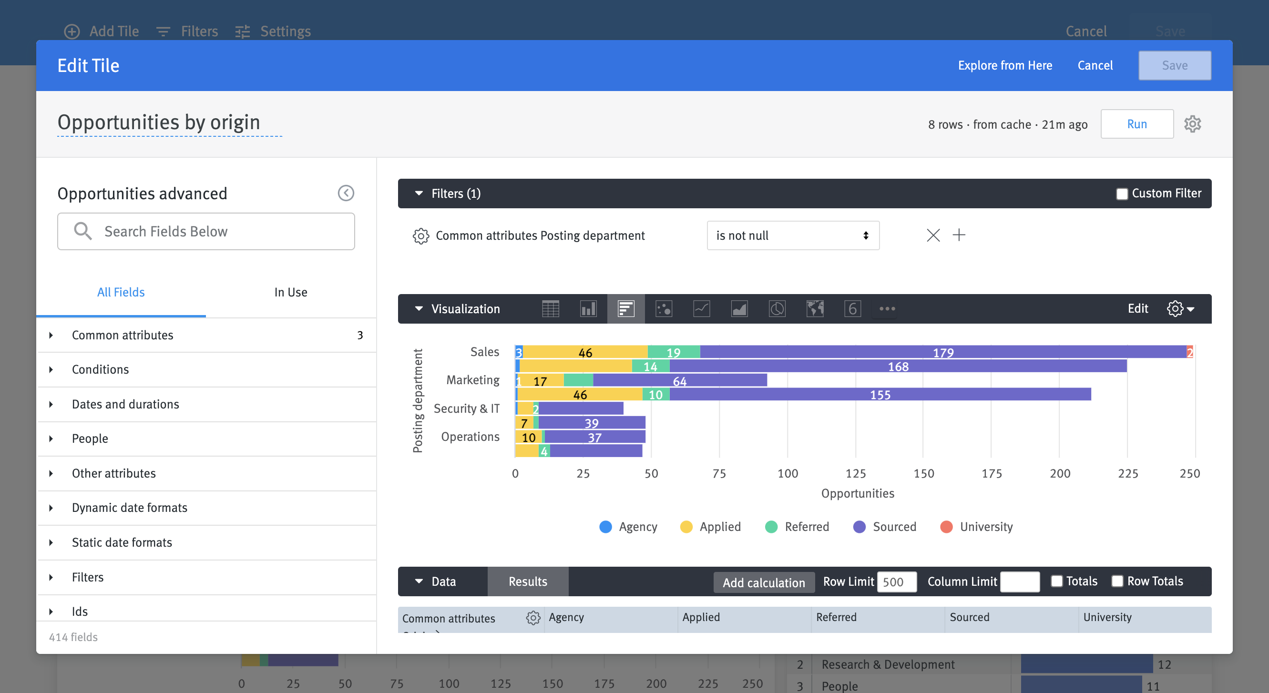The width and height of the screenshot is (1269, 693).
Task: Switch to the In Use tab
Action: (x=291, y=292)
